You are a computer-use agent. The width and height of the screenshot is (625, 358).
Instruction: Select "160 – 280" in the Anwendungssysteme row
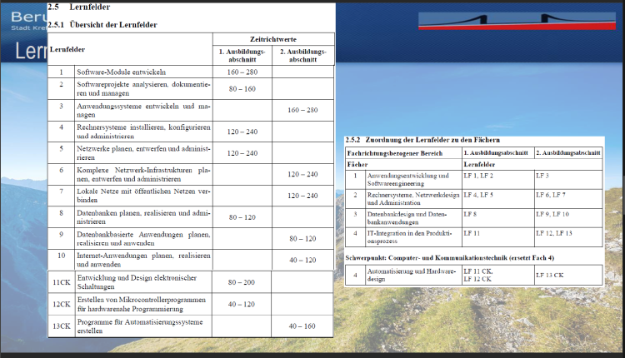coord(303,110)
